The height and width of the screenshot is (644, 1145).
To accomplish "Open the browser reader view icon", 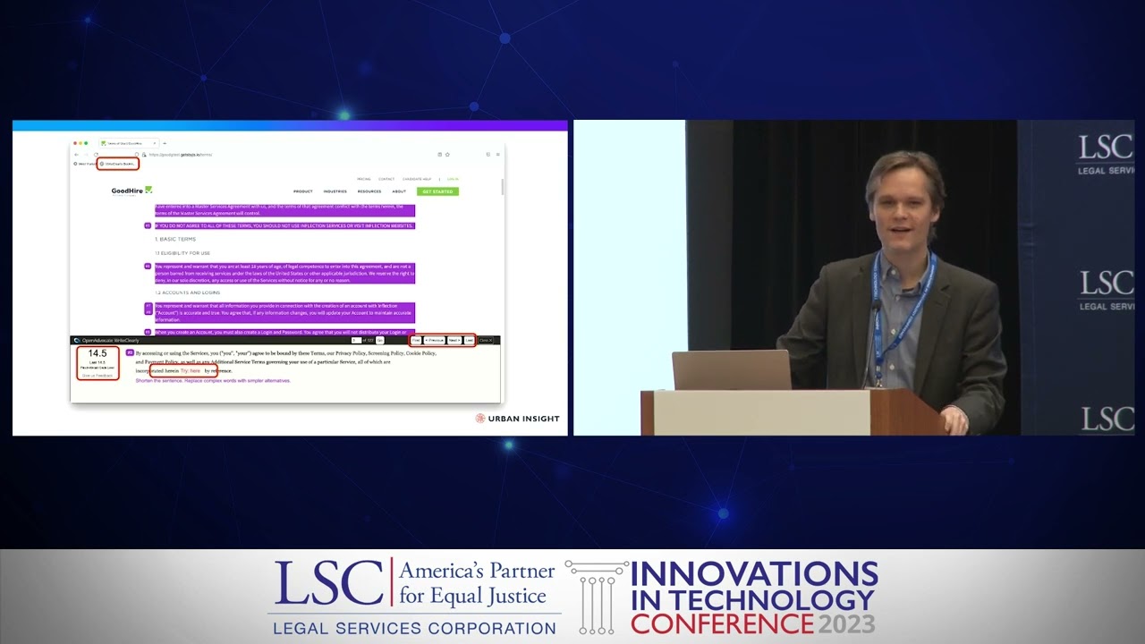I will (439, 155).
